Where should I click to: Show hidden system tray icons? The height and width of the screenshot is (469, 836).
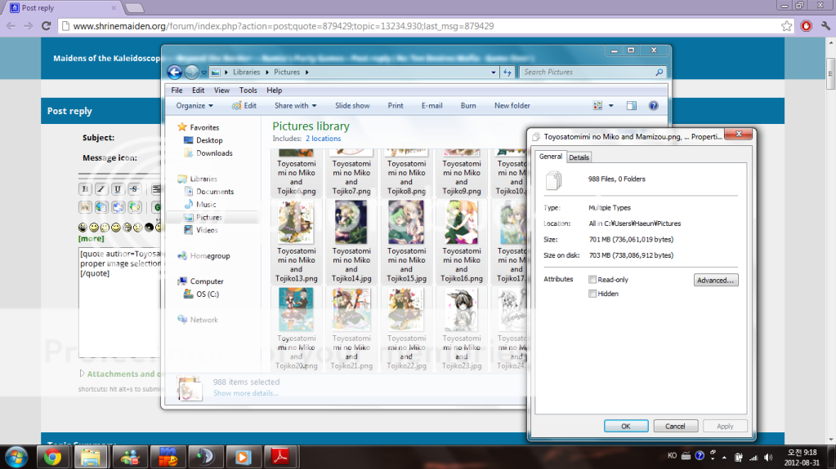click(724, 458)
